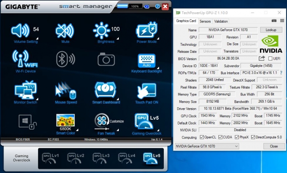Toggle the OpenCL checkbox
287x173 pixels.
(202, 137)
